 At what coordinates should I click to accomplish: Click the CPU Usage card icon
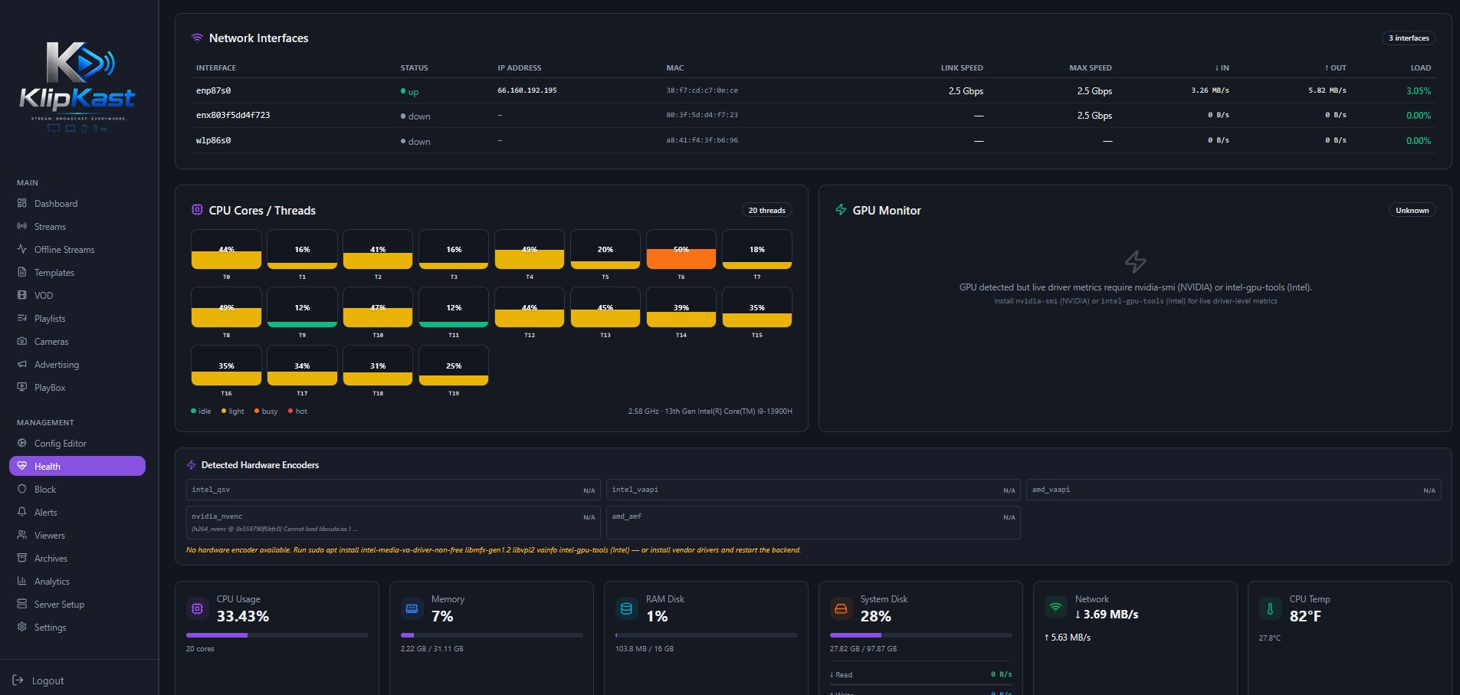tap(197, 608)
